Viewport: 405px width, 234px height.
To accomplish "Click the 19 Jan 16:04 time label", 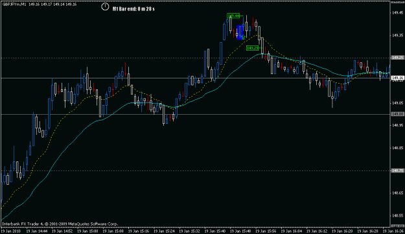I will click(292, 231).
